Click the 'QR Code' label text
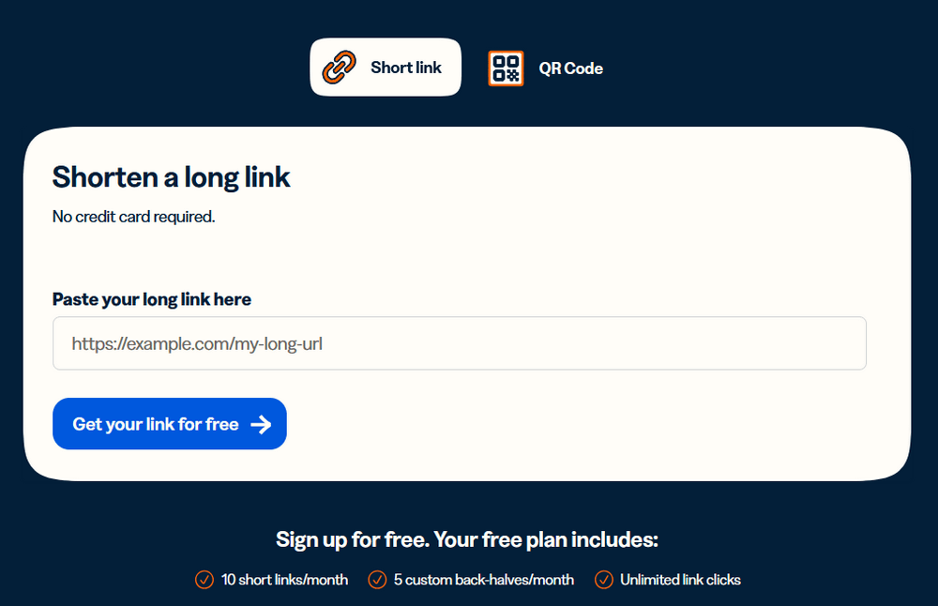 tap(570, 68)
